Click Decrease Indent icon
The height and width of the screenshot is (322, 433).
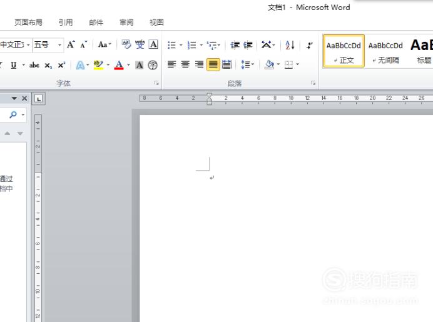pyautogui.click(x=235, y=45)
